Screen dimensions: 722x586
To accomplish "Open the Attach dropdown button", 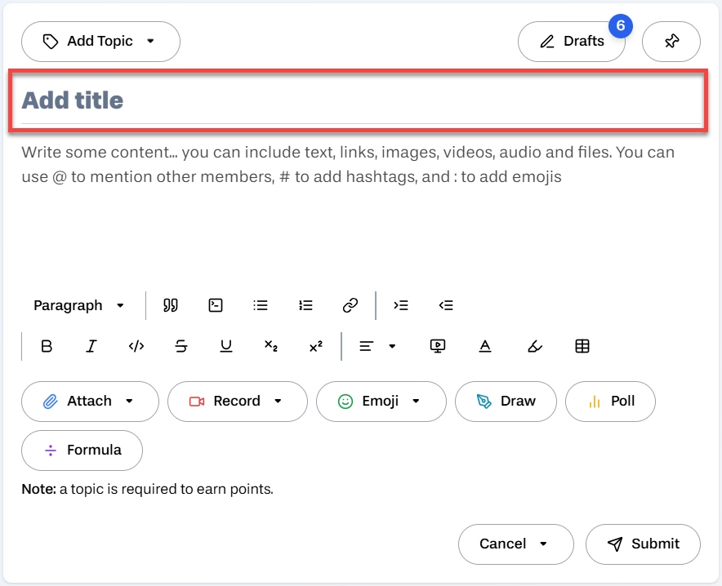I will pos(90,401).
